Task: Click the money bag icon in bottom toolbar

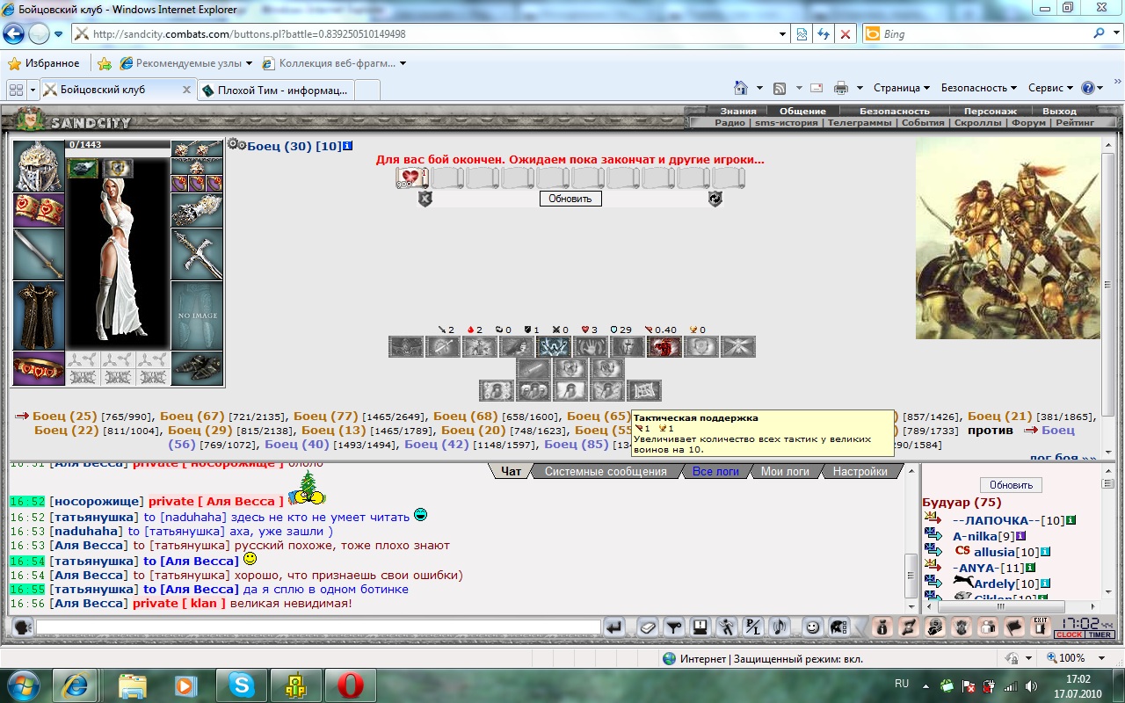Action: click(x=882, y=627)
